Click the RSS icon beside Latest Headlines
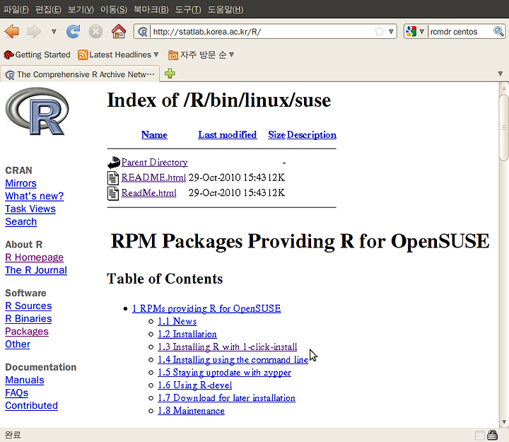 coord(83,55)
